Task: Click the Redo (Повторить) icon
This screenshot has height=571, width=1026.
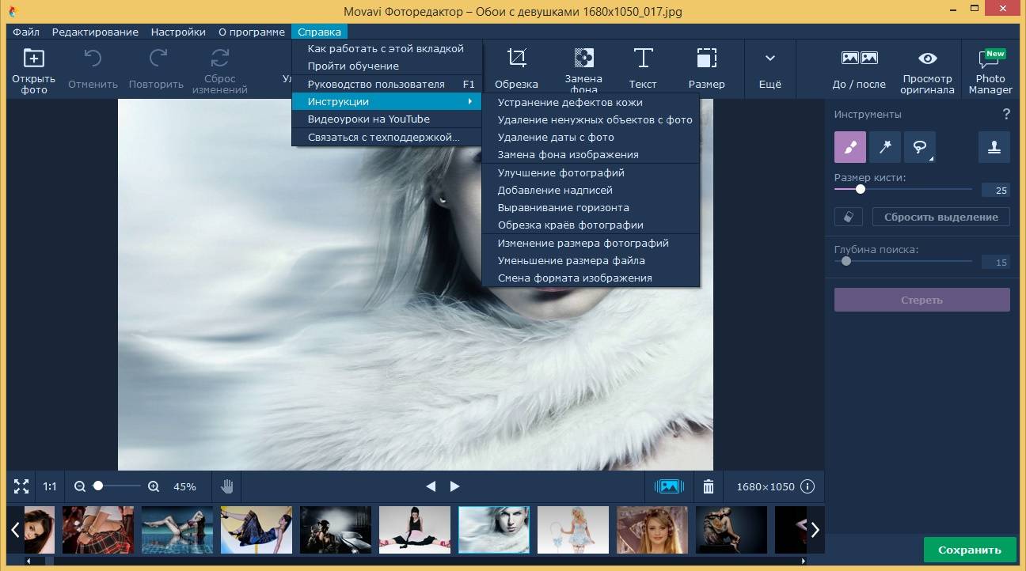Action: click(158, 59)
